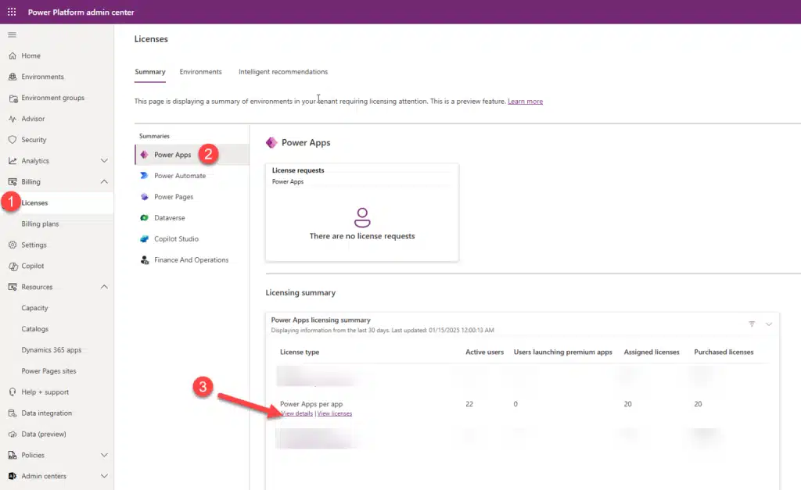Click the Power Apps diamond icon in Summaries
801x490 pixels.
tap(145, 155)
